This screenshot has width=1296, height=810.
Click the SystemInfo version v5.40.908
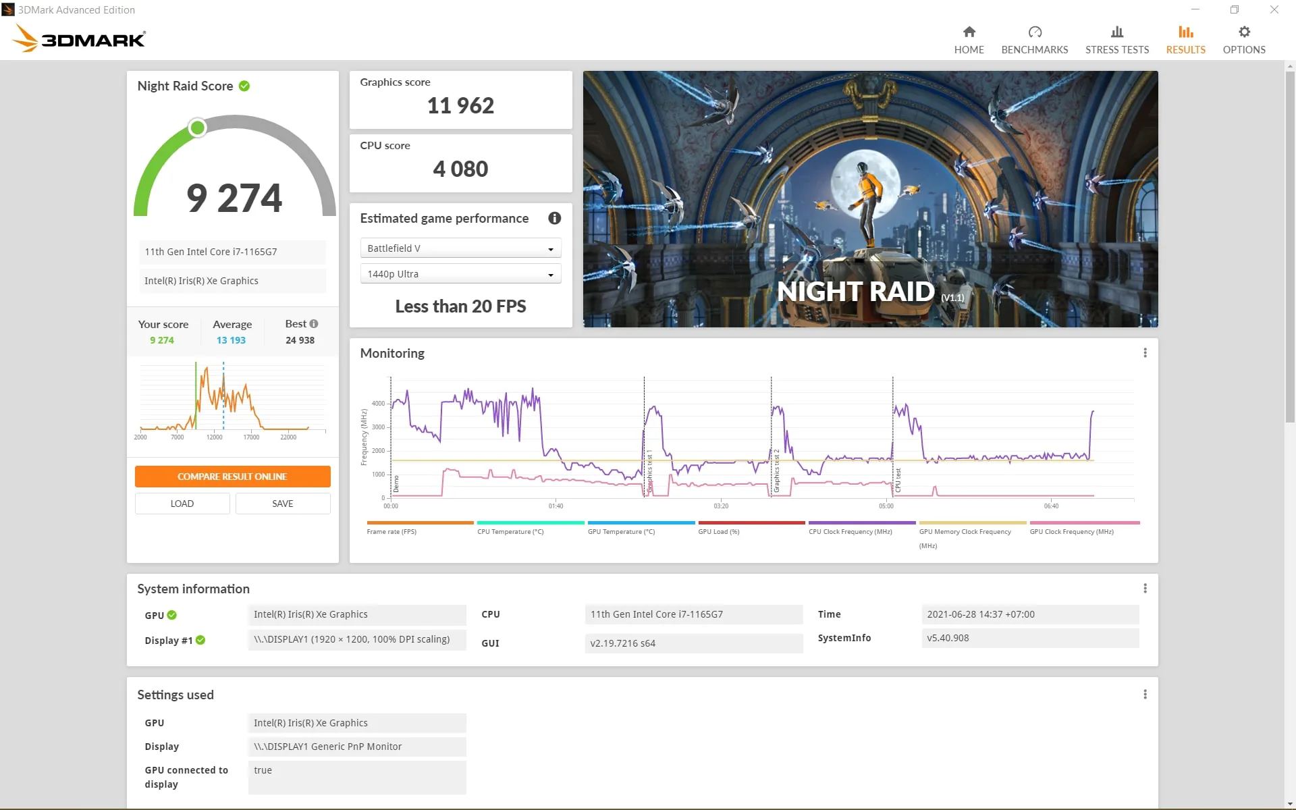(1030, 638)
